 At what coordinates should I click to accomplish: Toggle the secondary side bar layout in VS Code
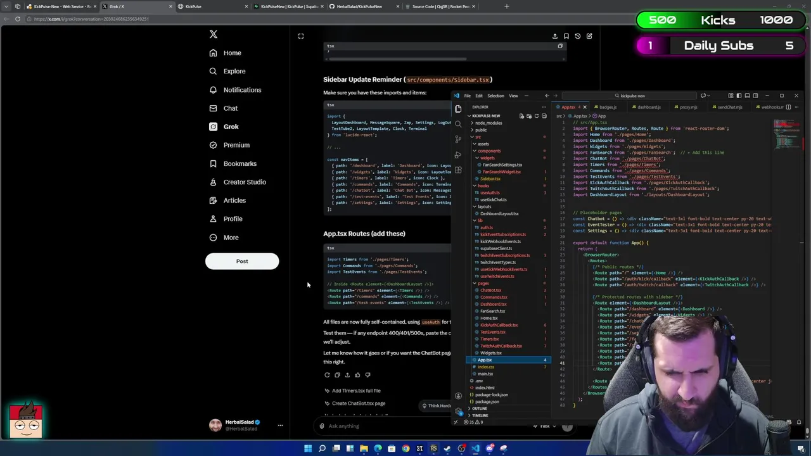(755, 96)
